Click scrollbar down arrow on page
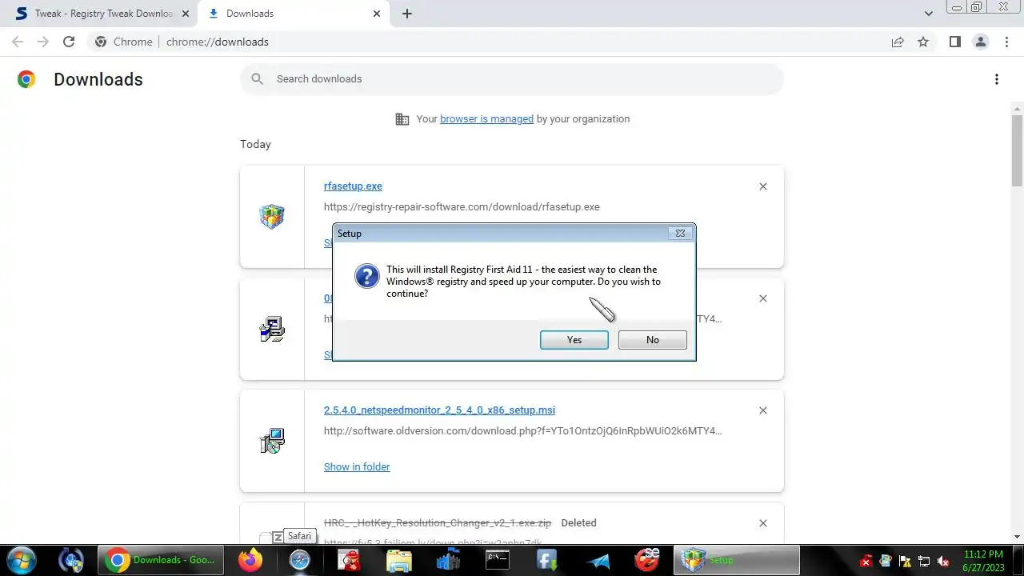1024x576 pixels. pyautogui.click(x=1017, y=537)
